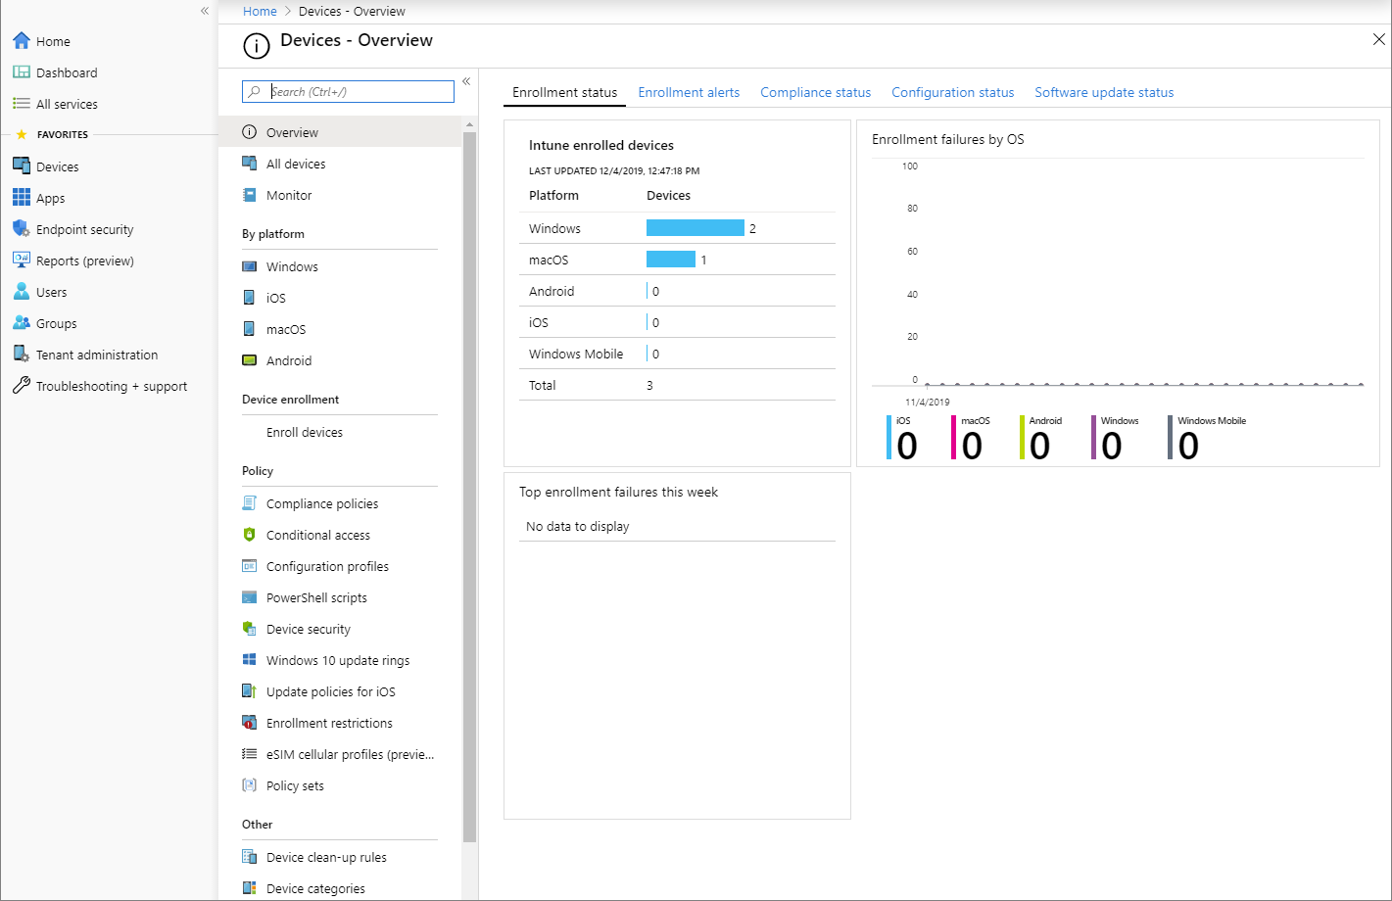Switch to Software update status tab
The image size is (1392, 901).
(x=1104, y=92)
